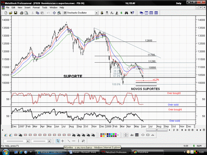The image size is (207, 155).
Task: Open the Tools menu
Action: point(45,8)
